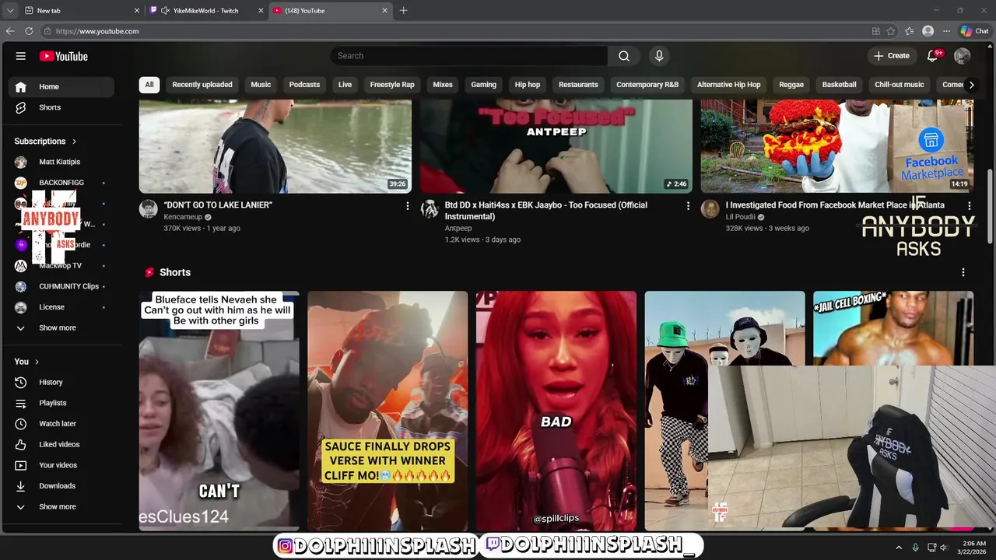Open Facebook Marketplace food video title
The width and height of the screenshot is (996, 560).
tap(835, 205)
